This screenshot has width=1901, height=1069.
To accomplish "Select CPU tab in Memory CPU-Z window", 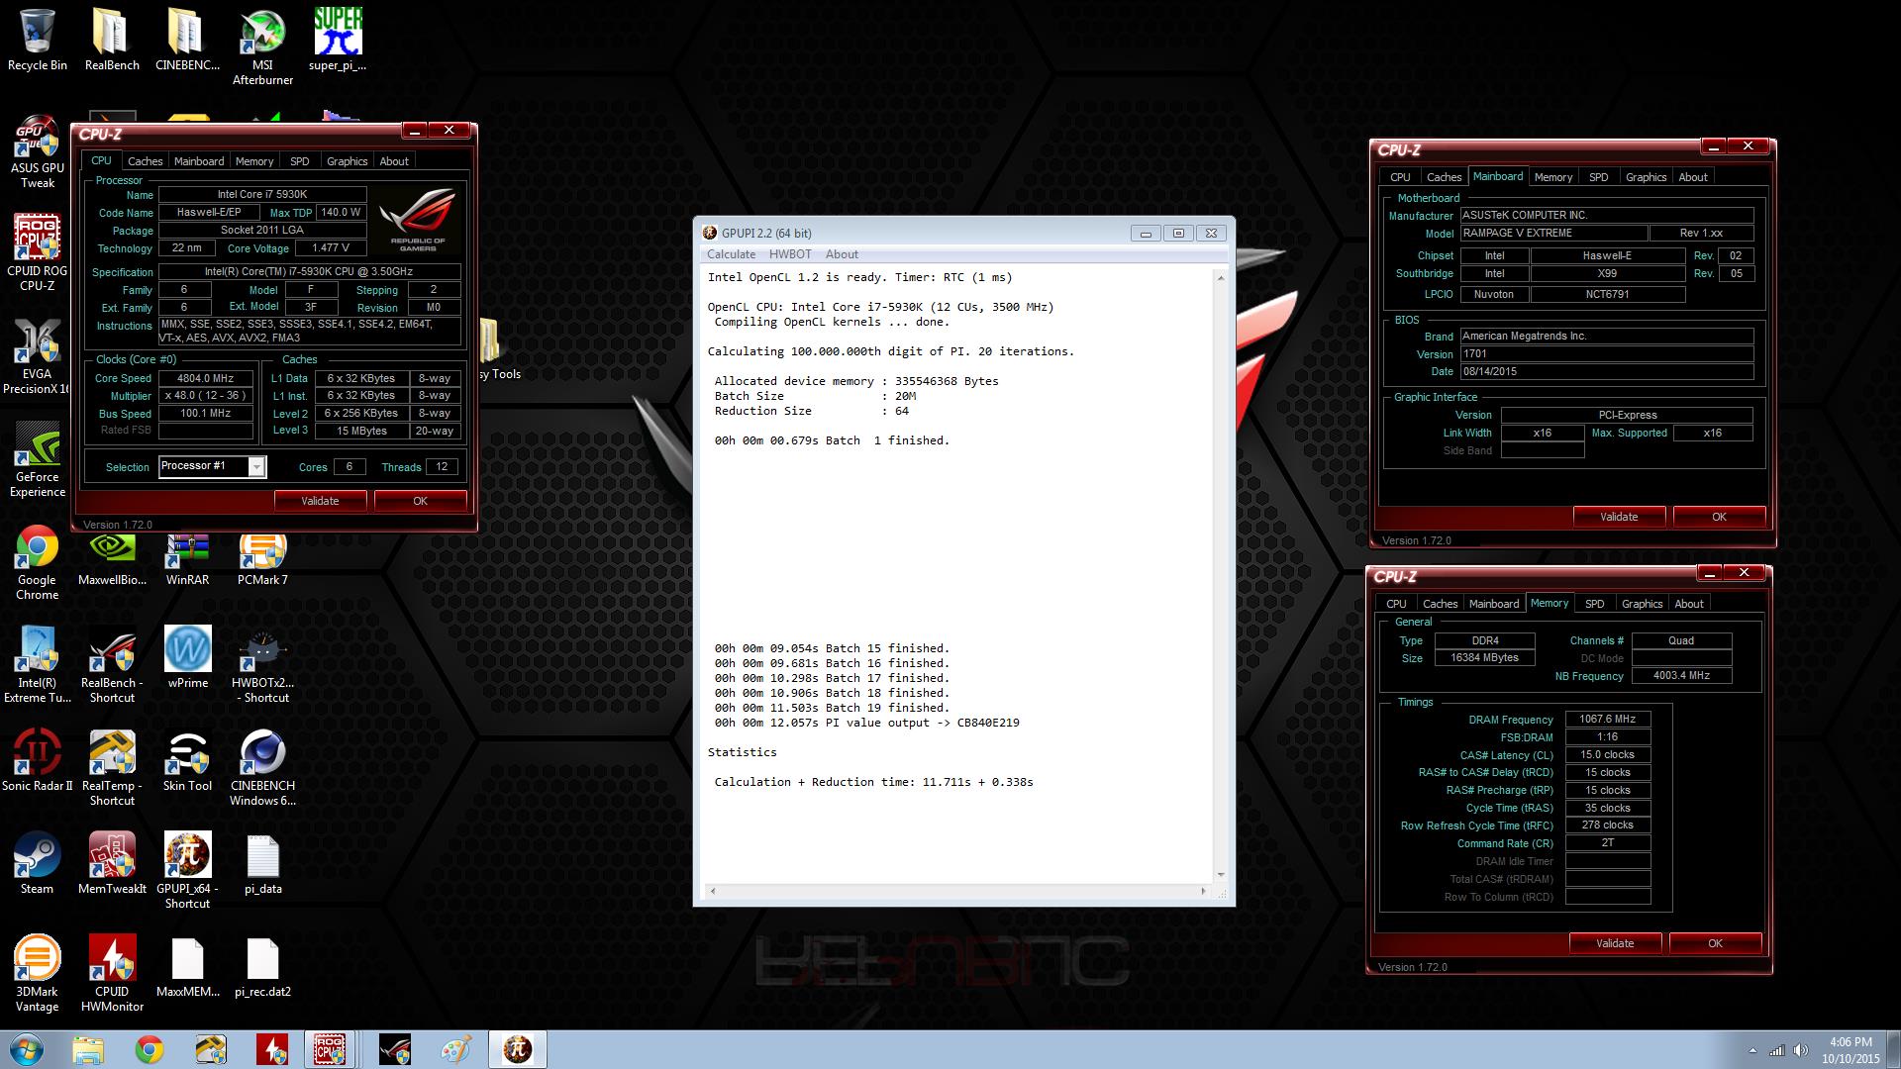I will [1396, 604].
